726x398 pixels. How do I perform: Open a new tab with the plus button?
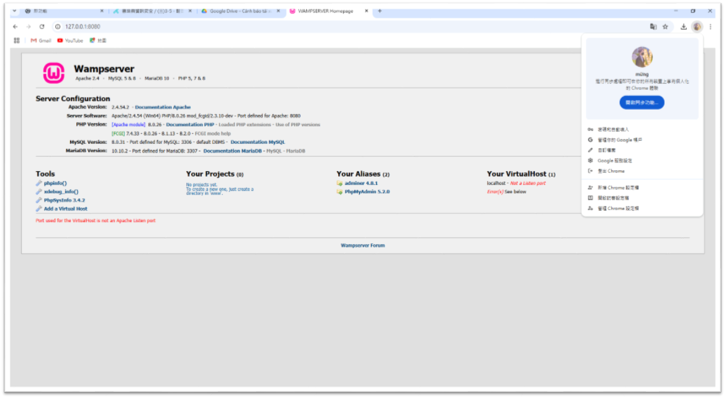(x=380, y=11)
